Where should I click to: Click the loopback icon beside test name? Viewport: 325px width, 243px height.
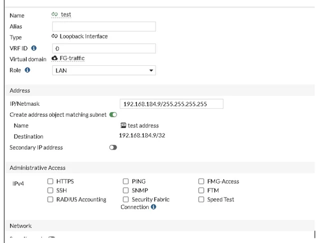(x=54, y=14)
